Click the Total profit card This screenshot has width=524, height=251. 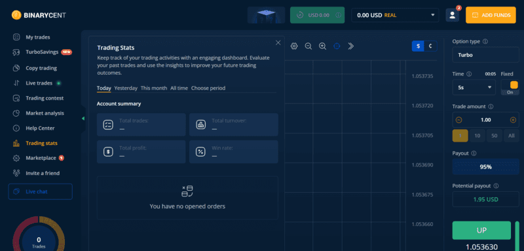click(141, 152)
